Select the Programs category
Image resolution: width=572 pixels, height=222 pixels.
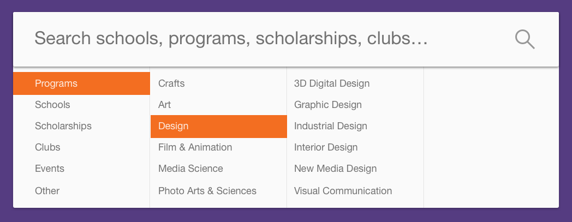click(x=81, y=83)
